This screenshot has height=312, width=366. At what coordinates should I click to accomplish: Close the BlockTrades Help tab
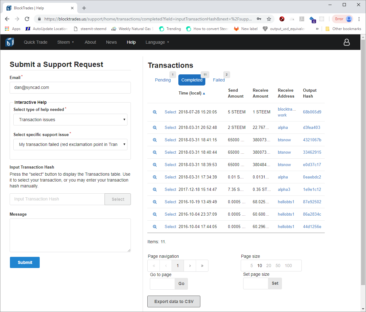[x=72, y=8]
